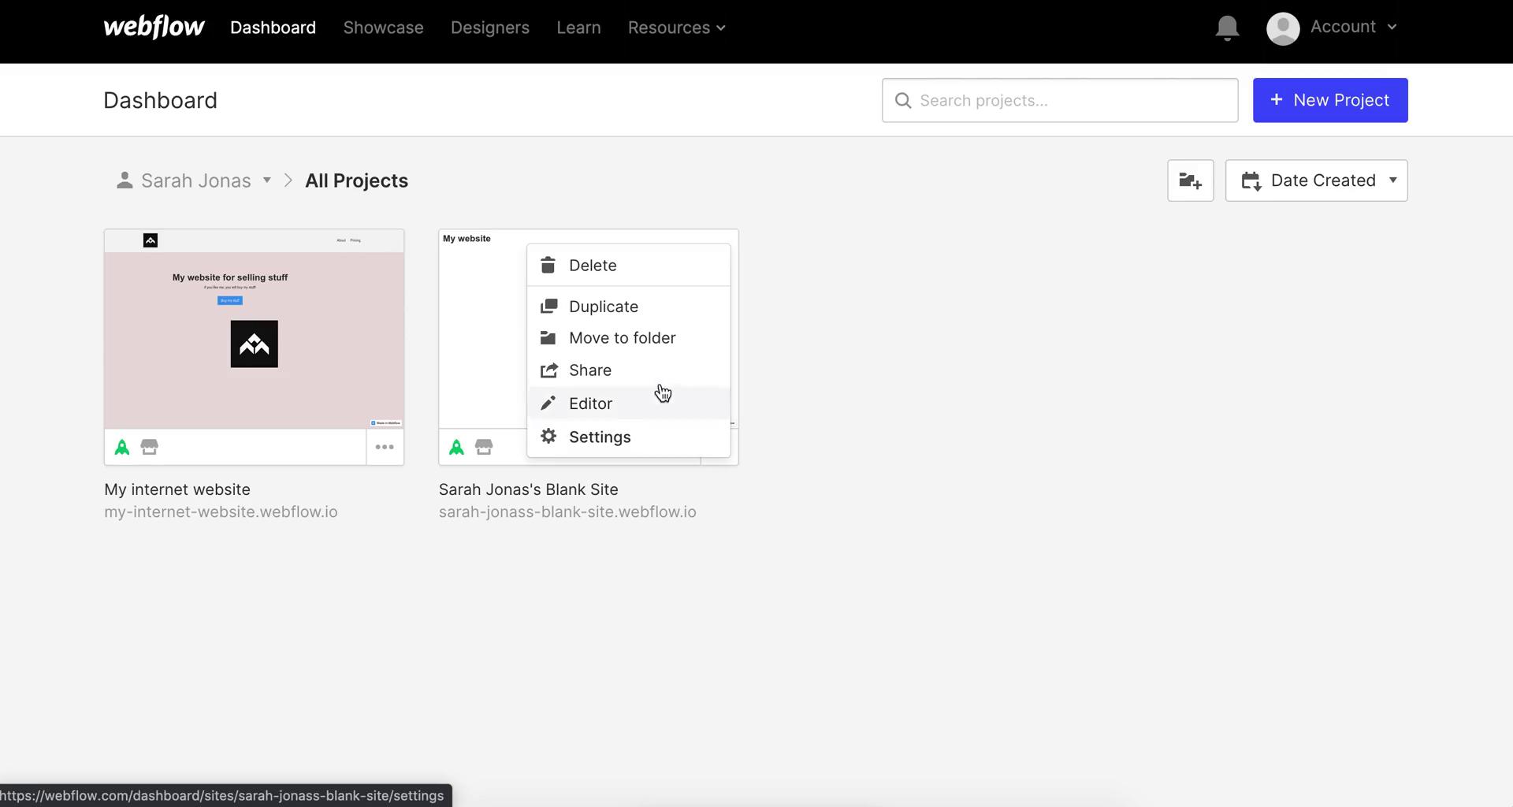Click the store icon on Sarah Jonas's Blank Site
This screenshot has width=1513, height=807.
tap(484, 447)
